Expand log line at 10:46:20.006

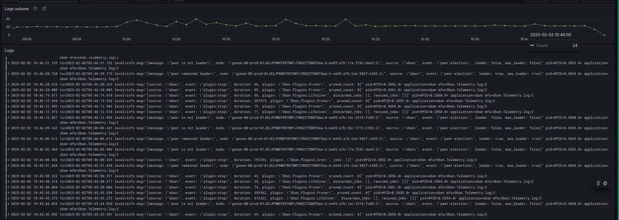coord(8,89)
